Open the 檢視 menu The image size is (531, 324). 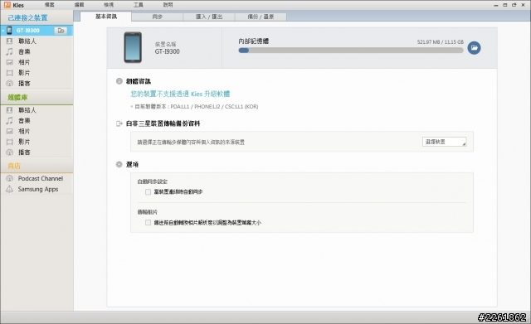click(x=109, y=5)
